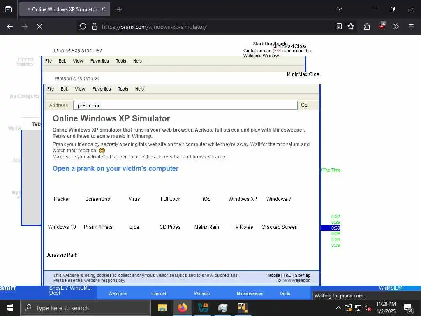Open File Explorer from the taskbar

(162, 308)
